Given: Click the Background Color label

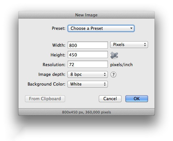Looking at the screenshot, I should [x=46, y=84].
